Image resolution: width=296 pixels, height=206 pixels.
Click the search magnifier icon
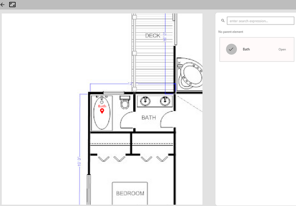coord(223,21)
